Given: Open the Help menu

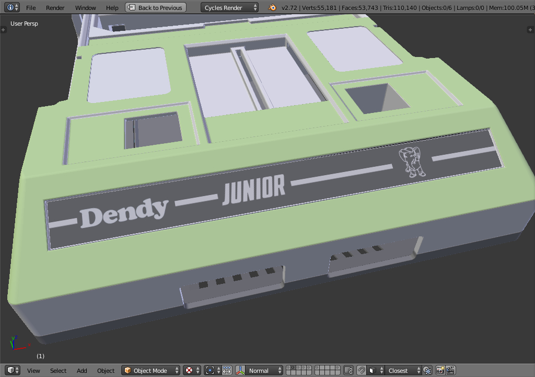Looking at the screenshot, I should point(112,7).
